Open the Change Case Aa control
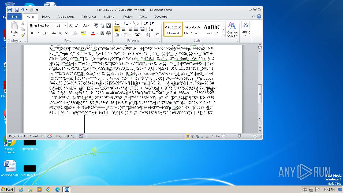This screenshot has width=343, height=193. click(86, 25)
